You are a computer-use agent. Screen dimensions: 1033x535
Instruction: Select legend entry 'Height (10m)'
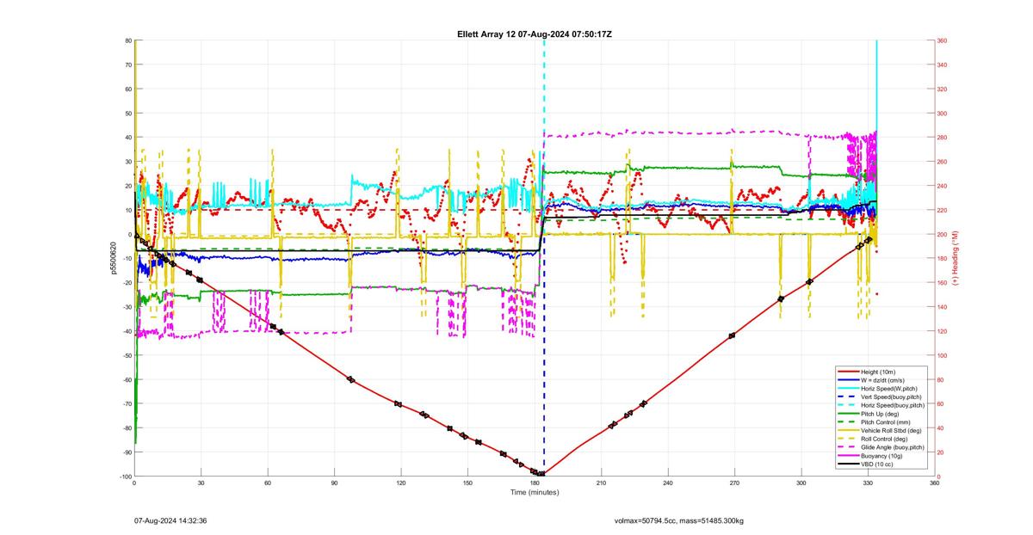(x=878, y=372)
